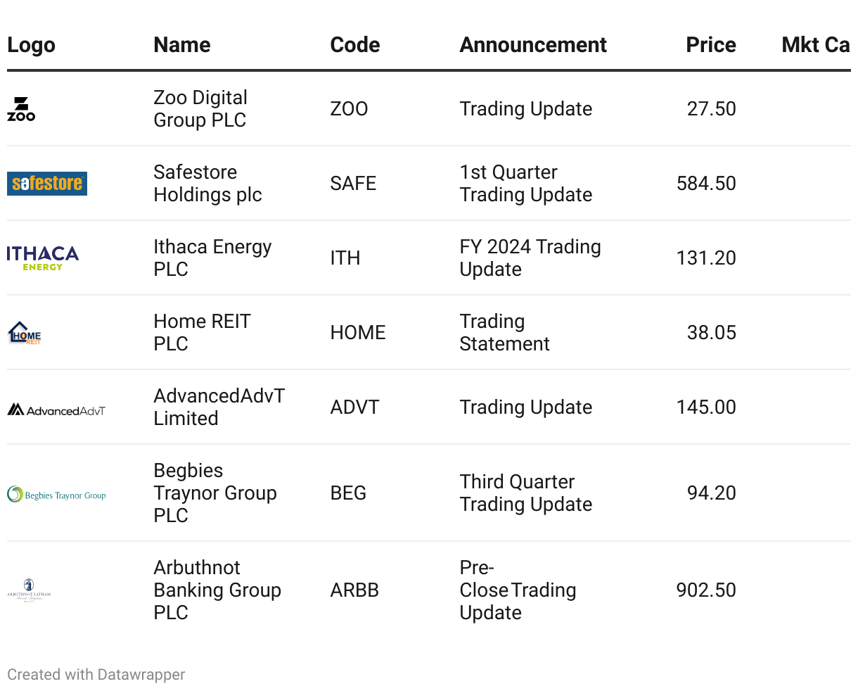Click the AdvancedAdvT logo

(x=56, y=410)
